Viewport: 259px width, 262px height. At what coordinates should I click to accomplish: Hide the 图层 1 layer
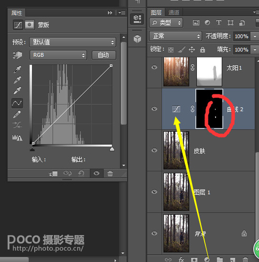[154, 192]
